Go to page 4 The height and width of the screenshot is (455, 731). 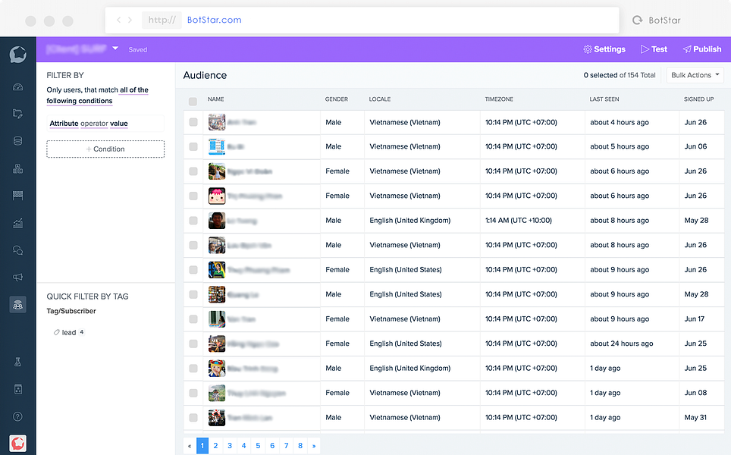point(243,446)
